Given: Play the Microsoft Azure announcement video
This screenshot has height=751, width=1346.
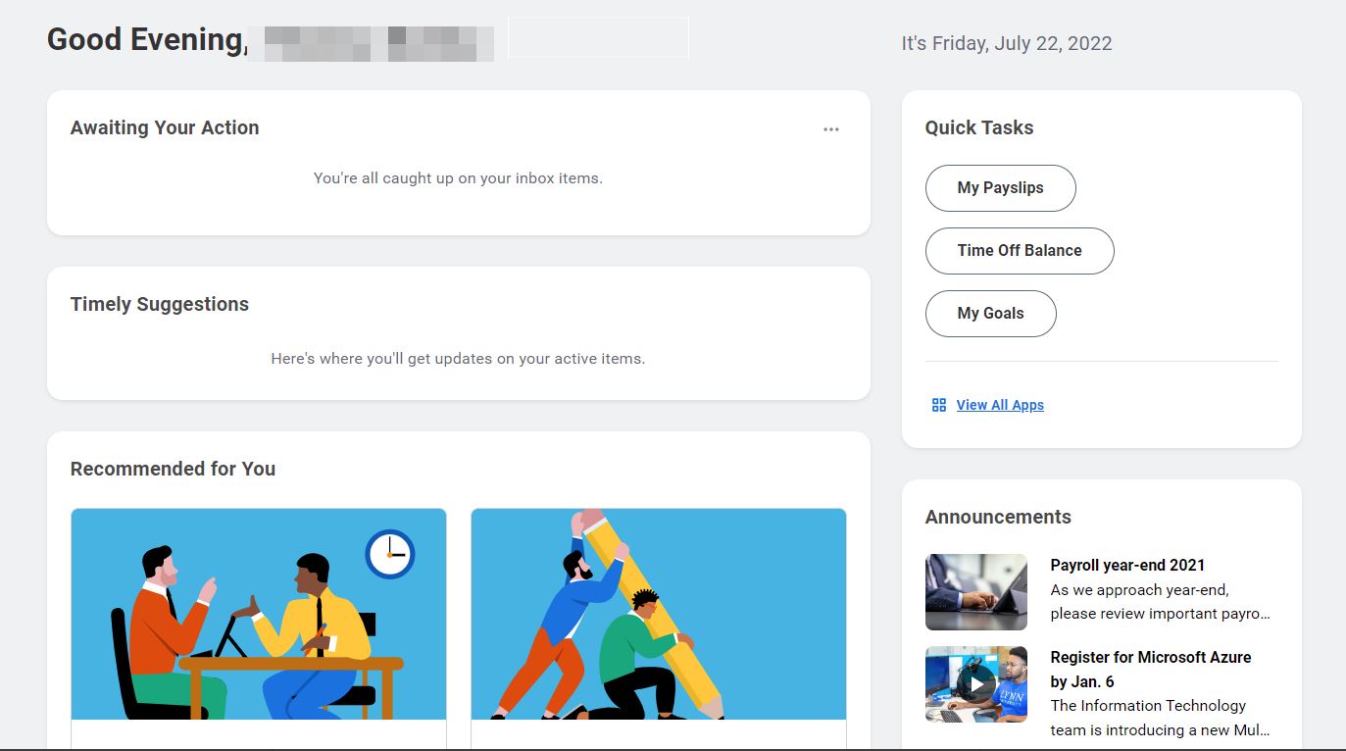Looking at the screenshot, I should [x=976, y=683].
